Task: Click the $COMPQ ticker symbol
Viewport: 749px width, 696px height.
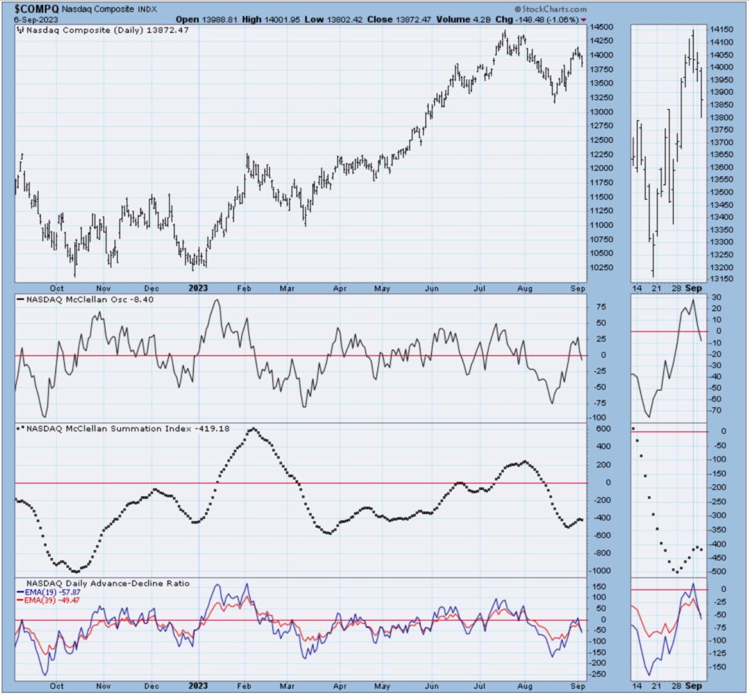Action: tap(37, 9)
